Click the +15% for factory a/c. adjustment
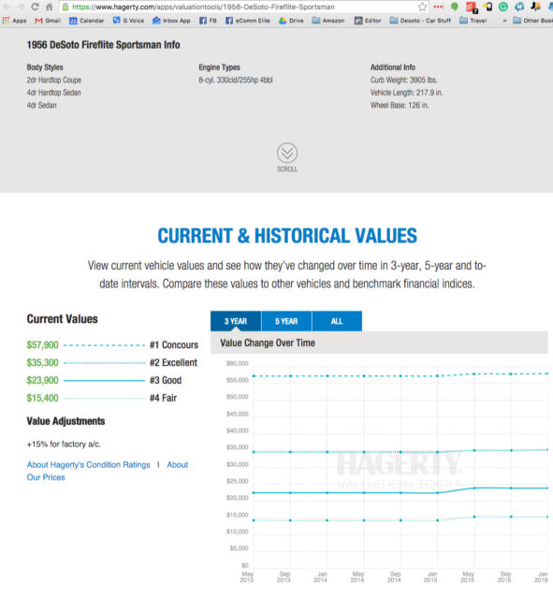Screen dimensions: 553x599 tap(64, 444)
